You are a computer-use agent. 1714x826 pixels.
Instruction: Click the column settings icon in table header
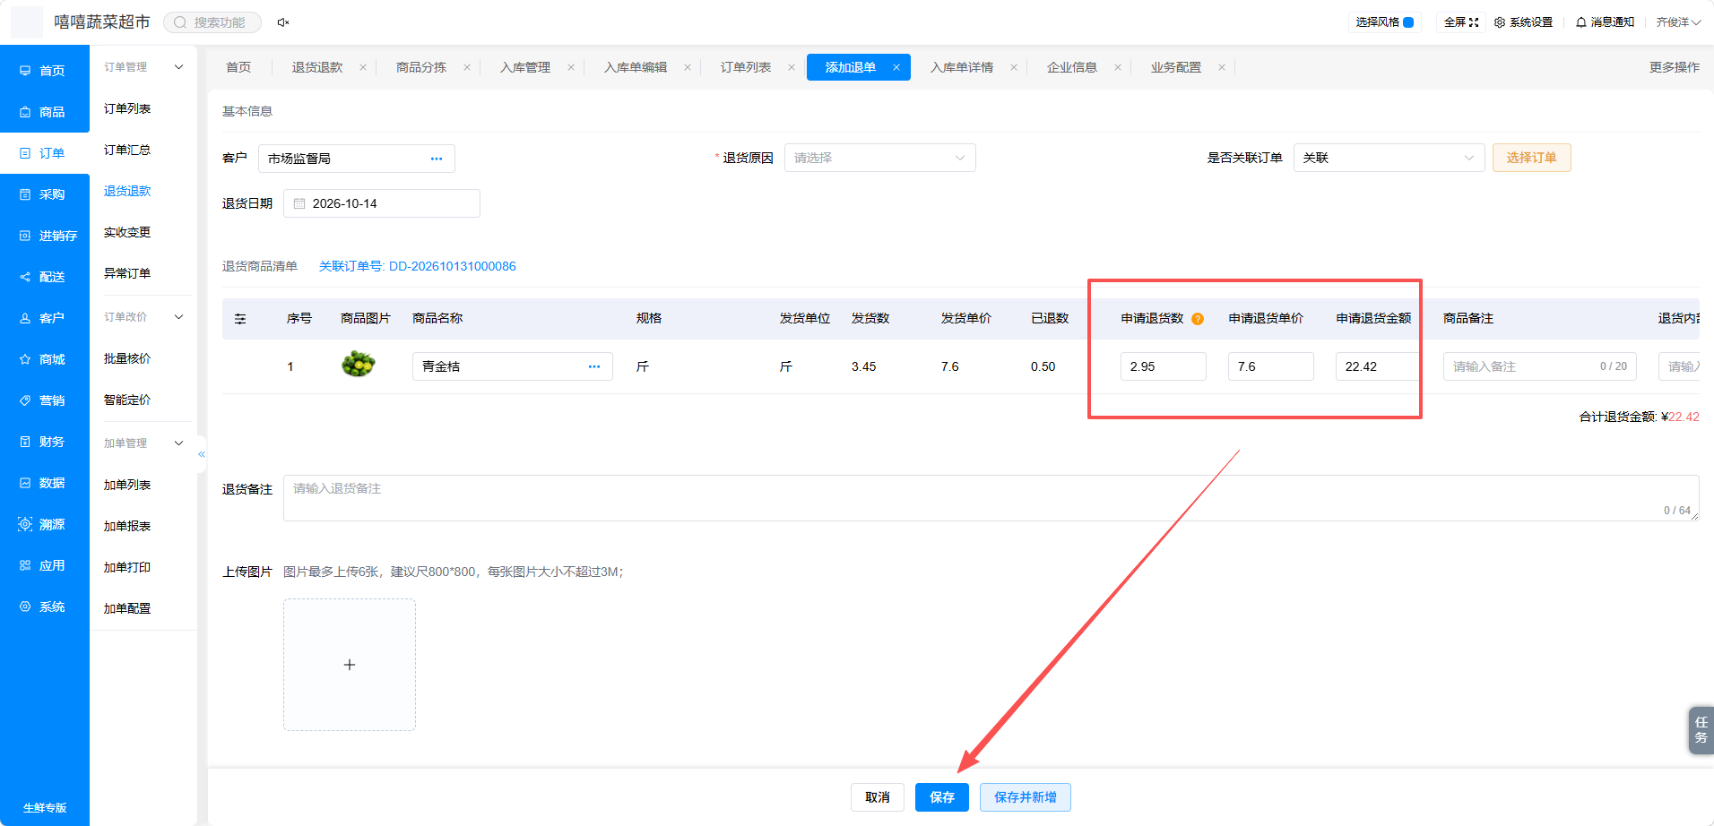click(x=240, y=319)
